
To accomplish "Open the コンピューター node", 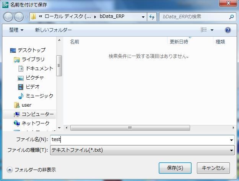I will (37, 114).
